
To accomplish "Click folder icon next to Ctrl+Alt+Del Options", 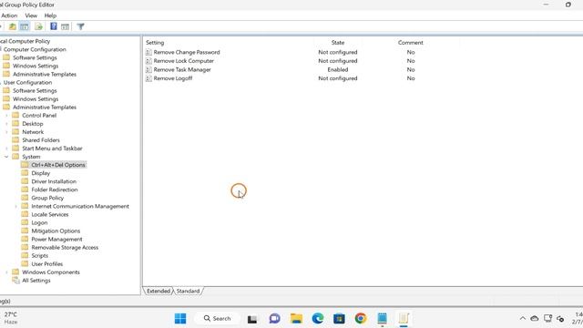I will 25,165.
